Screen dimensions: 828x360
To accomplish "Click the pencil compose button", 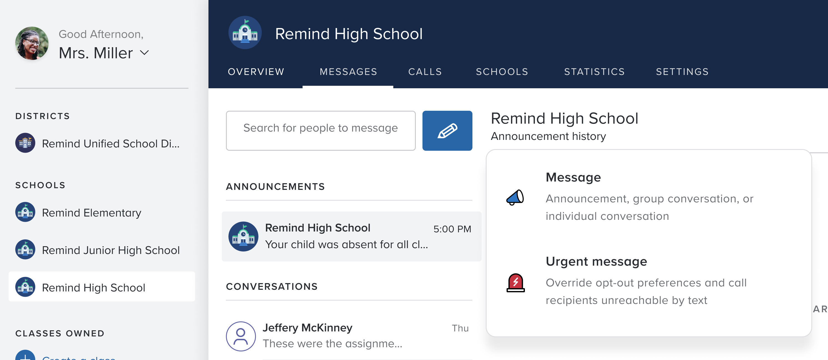I will (x=447, y=131).
